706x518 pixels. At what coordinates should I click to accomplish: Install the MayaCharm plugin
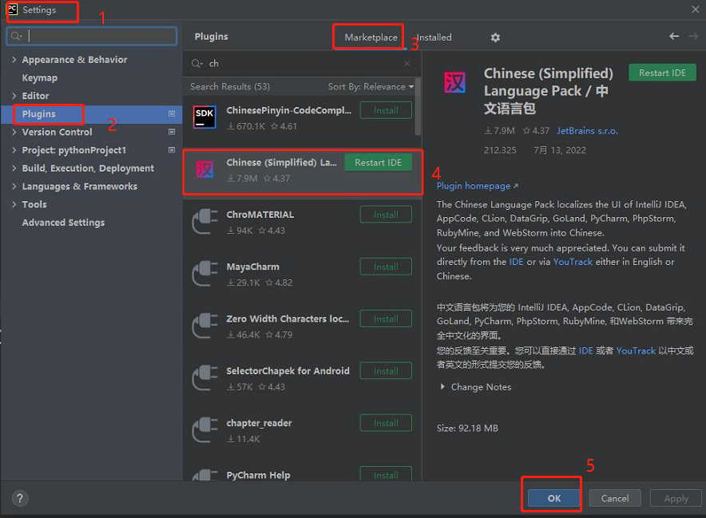coord(386,267)
